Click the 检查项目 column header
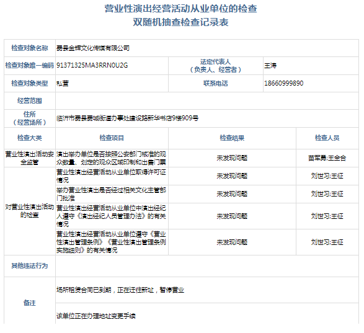 click(112, 138)
